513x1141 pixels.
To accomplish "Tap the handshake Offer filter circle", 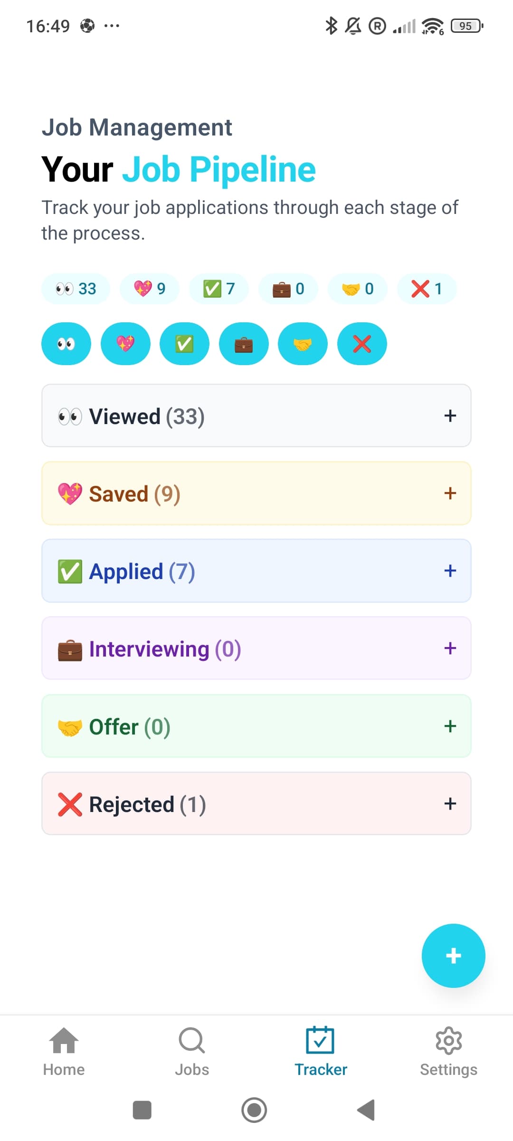I will (303, 344).
